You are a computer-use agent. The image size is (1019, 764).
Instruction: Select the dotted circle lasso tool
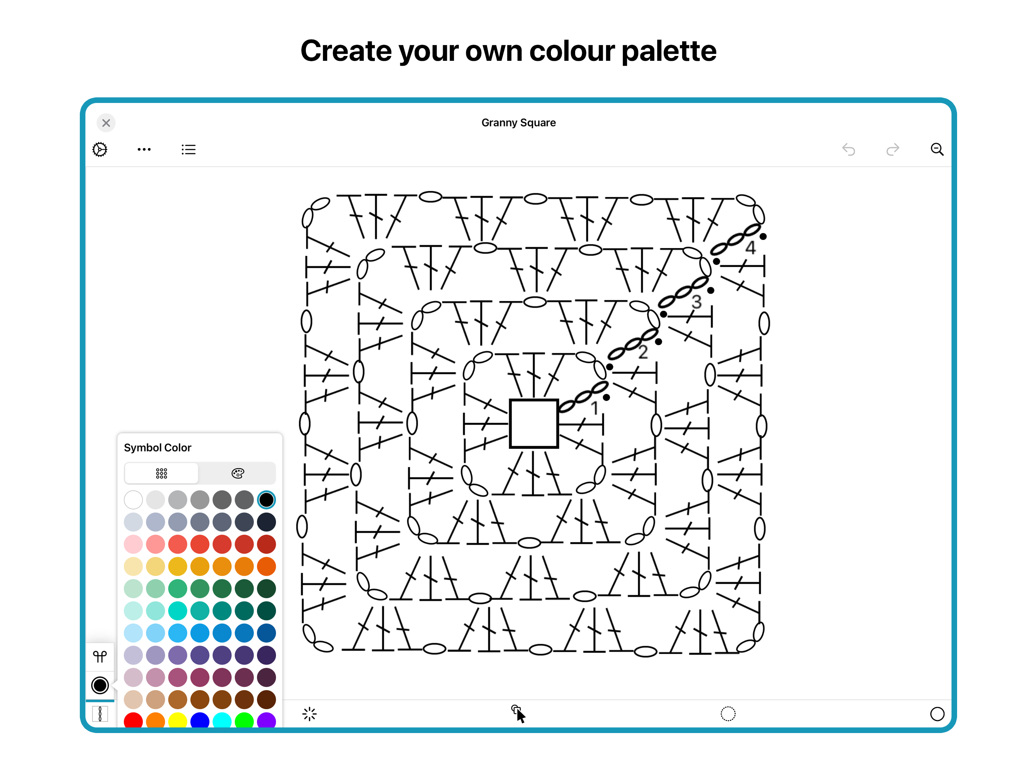[728, 714]
